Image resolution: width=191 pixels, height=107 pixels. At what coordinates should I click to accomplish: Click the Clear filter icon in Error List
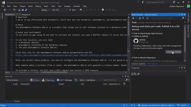click(76, 80)
